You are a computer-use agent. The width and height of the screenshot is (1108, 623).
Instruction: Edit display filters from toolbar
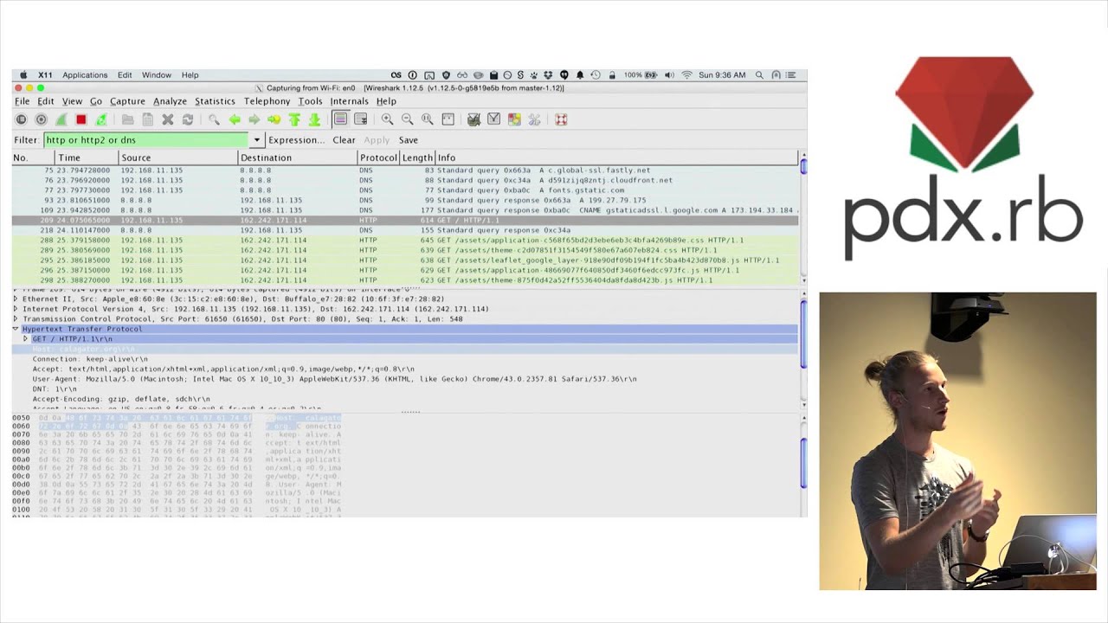(x=493, y=119)
